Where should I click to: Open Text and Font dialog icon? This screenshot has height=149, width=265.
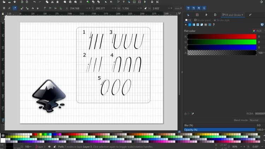[124, 2]
